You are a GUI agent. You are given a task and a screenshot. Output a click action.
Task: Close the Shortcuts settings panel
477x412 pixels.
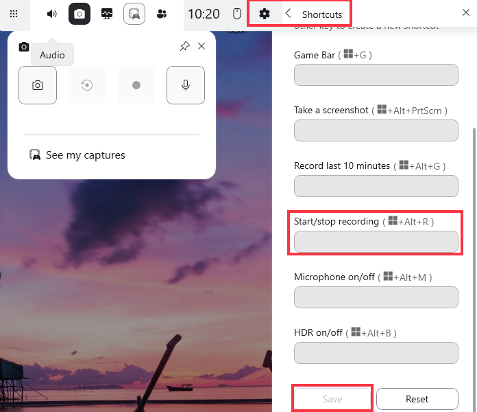(466, 12)
